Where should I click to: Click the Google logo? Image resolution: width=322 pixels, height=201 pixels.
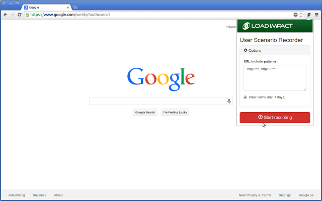(x=161, y=79)
